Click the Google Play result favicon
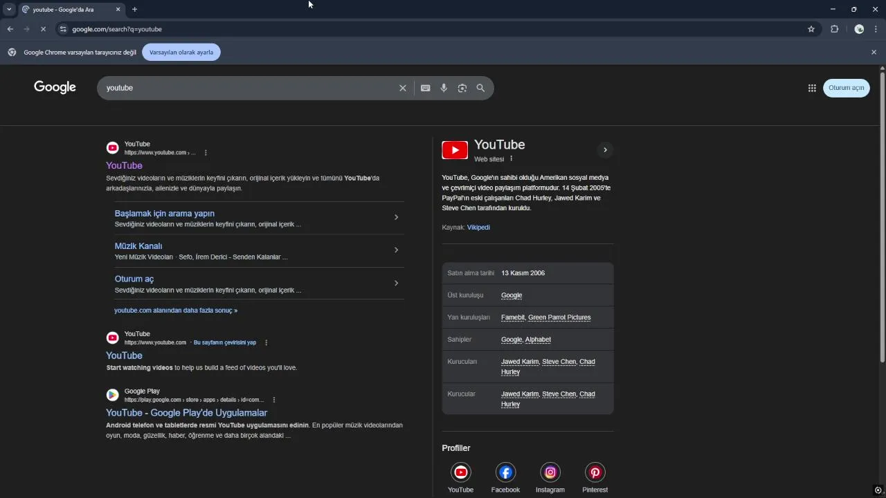886x498 pixels. pyautogui.click(x=112, y=395)
